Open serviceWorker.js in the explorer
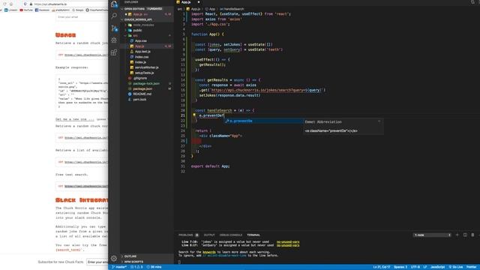The width and height of the screenshot is (480, 270). [x=147, y=67]
